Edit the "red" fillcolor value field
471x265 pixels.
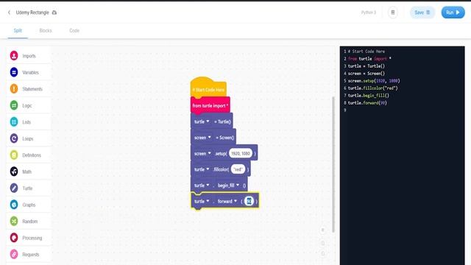[x=238, y=169]
